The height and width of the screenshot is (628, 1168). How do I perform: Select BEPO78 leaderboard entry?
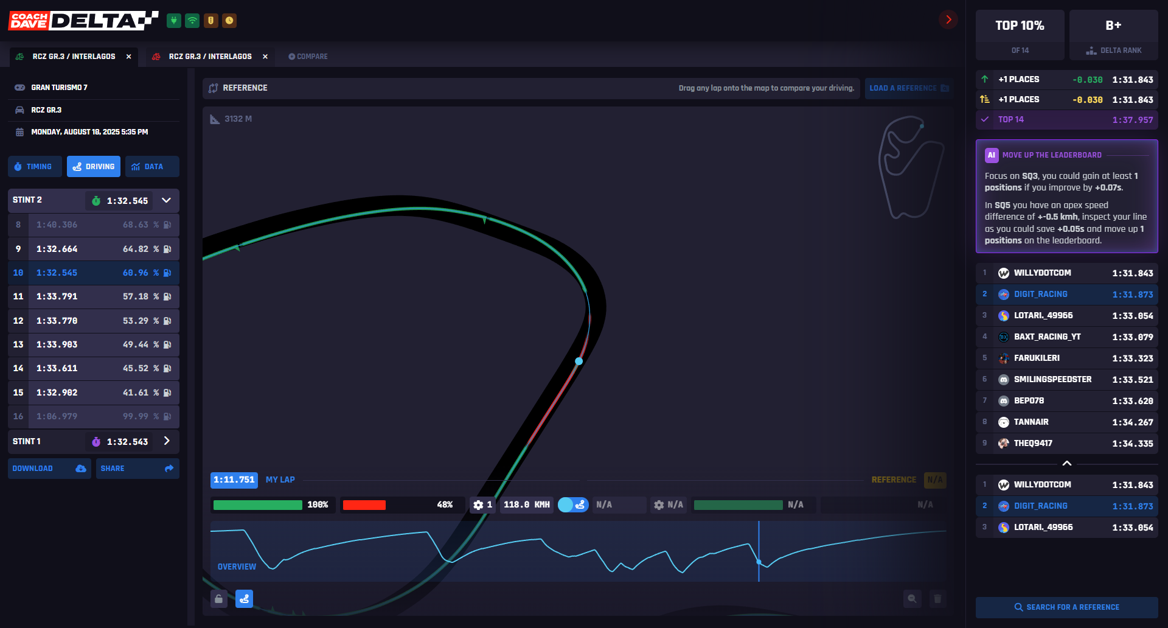pos(1067,401)
